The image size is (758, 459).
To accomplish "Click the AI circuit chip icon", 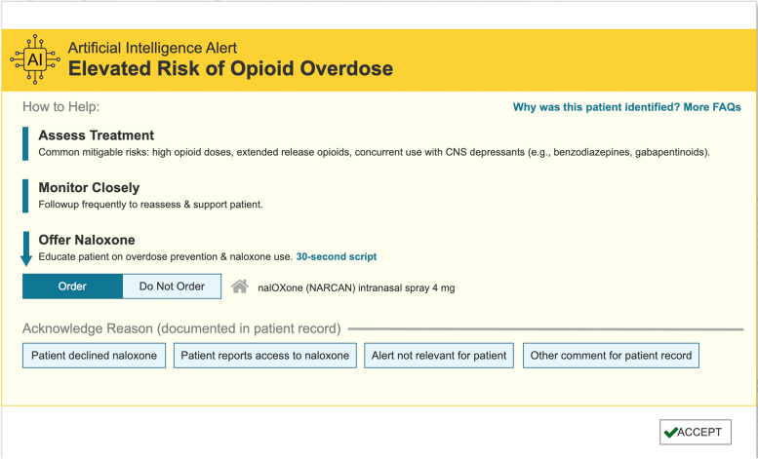I will (x=34, y=59).
